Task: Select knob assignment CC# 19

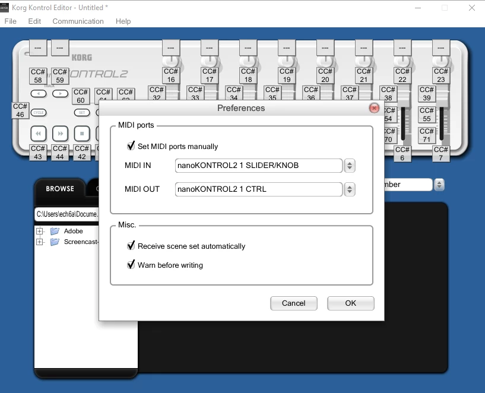Action: pyautogui.click(x=287, y=75)
